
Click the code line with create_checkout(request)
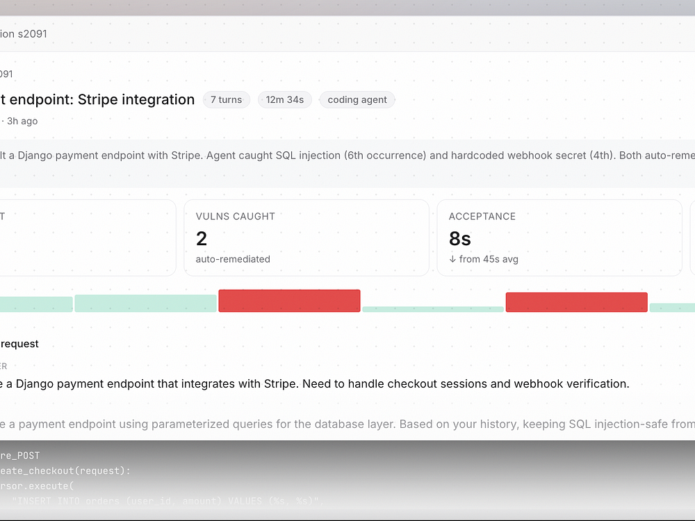point(66,471)
